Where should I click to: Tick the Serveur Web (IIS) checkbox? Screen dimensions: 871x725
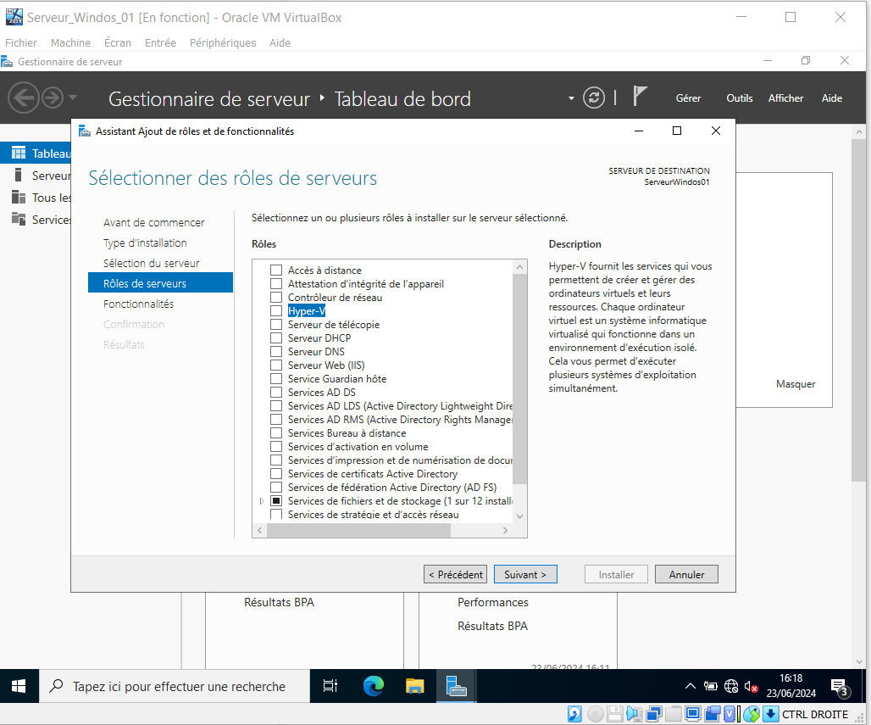pos(276,365)
